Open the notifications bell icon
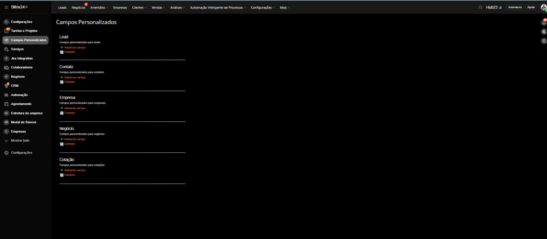547x239 pixels. [544, 23]
